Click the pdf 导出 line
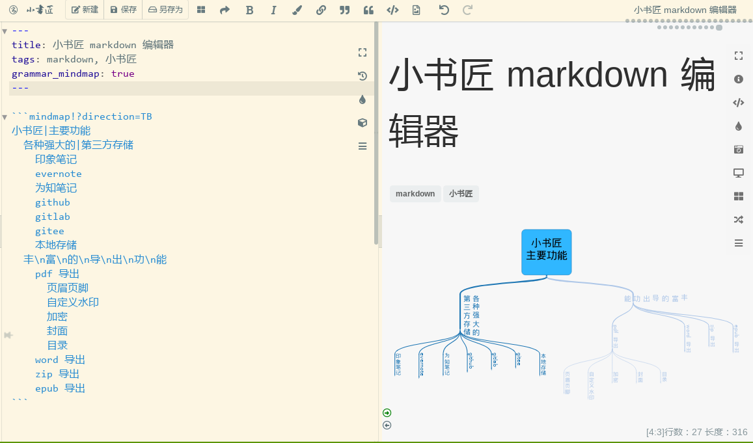Image resolution: width=753 pixels, height=443 pixels. pyautogui.click(x=57, y=274)
